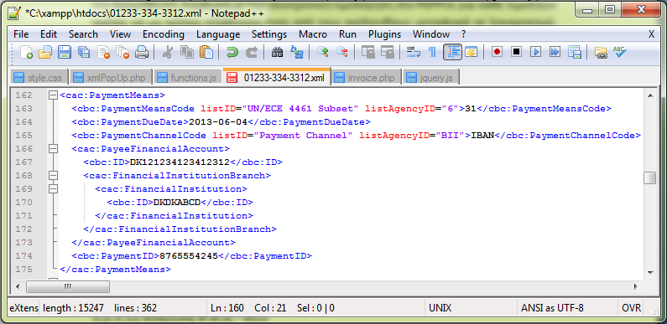
Task: Stop macro recording black square icon
Action: click(517, 52)
